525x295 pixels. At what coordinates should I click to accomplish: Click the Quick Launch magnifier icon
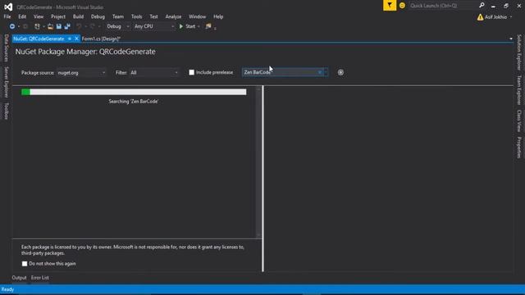coord(482,6)
